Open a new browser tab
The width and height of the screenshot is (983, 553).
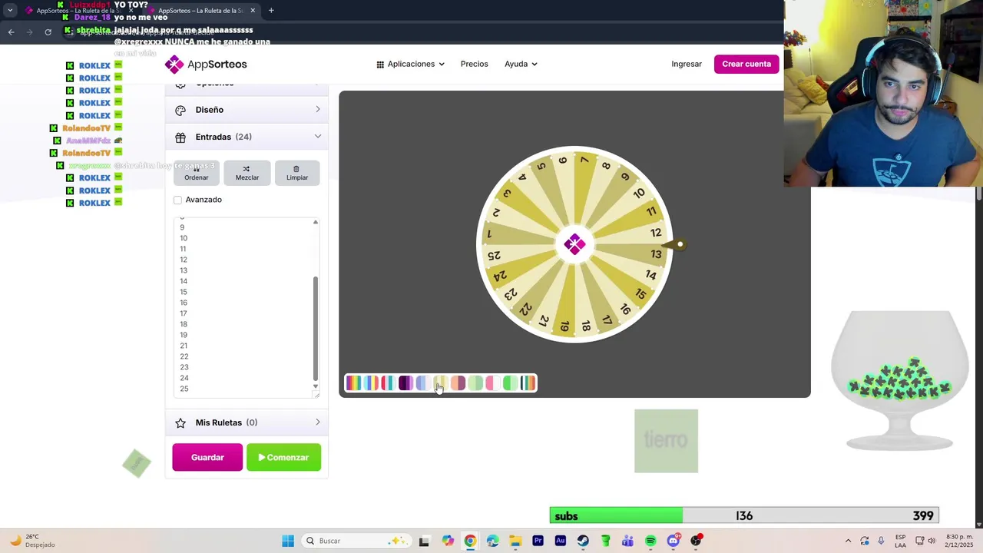pos(271,11)
